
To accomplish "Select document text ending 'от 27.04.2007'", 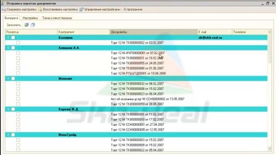I will coord(138,124).
